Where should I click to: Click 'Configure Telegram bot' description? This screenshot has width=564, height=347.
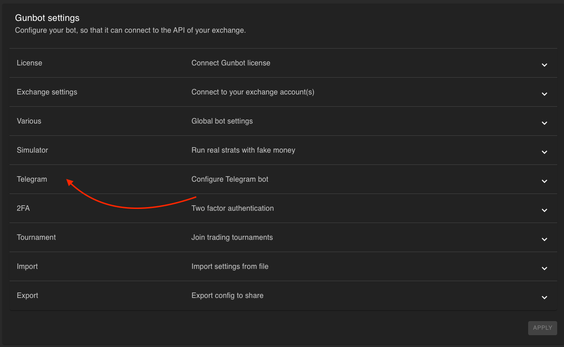coord(230,179)
